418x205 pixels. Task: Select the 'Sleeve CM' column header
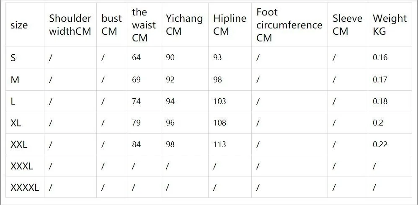click(x=348, y=25)
